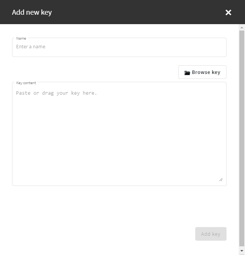The height and width of the screenshot is (255, 245).
Task: Focus the Name input field
Action: tap(119, 47)
